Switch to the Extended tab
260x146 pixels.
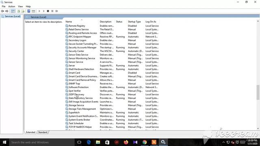click(x=30, y=132)
